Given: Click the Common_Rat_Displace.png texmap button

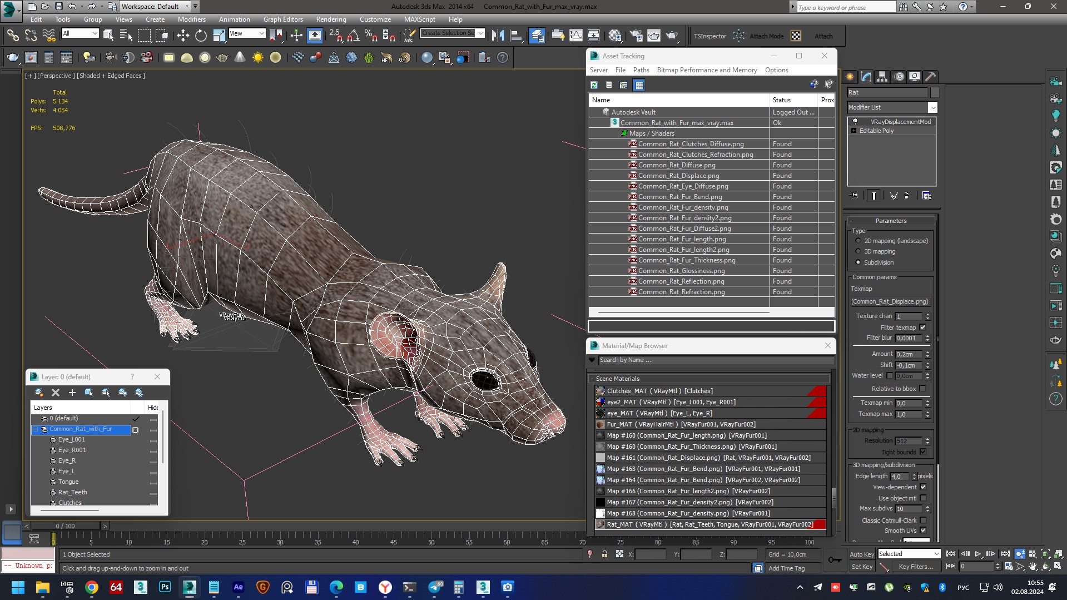Looking at the screenshot, I should pos(890,301).
